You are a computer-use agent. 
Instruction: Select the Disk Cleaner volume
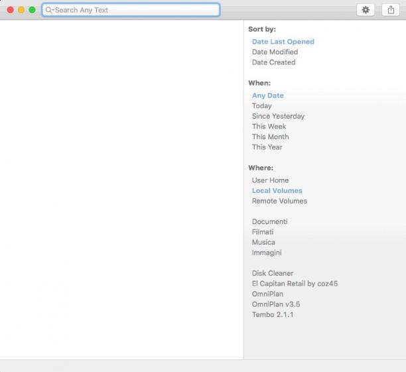point(273,274)
